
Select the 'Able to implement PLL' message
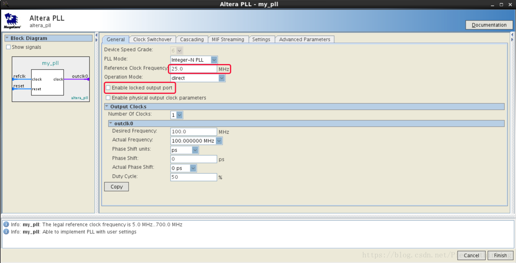pyautogui.click(x=73, y=232)
